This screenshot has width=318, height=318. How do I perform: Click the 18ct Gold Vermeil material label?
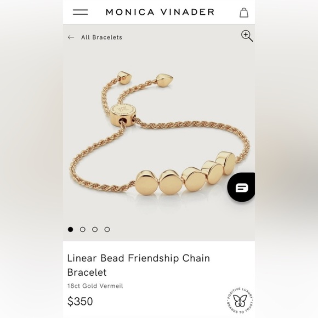(x=95, y=286)
